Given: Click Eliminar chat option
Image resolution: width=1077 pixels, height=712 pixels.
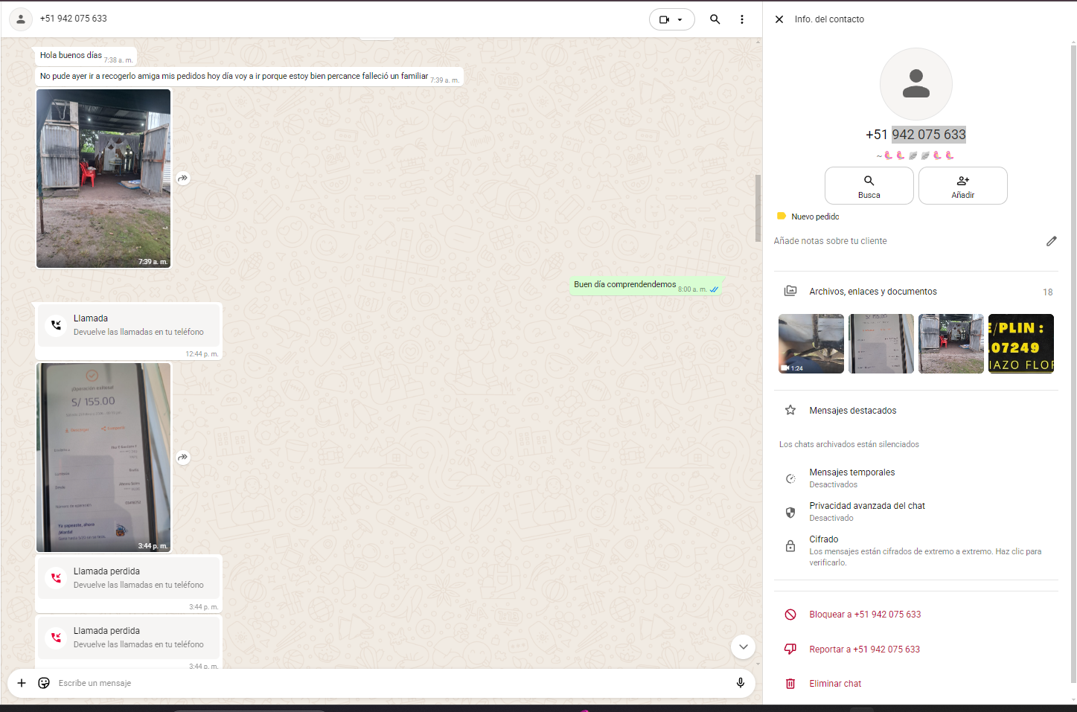Looking at the screenshot, I should point(834,684).
